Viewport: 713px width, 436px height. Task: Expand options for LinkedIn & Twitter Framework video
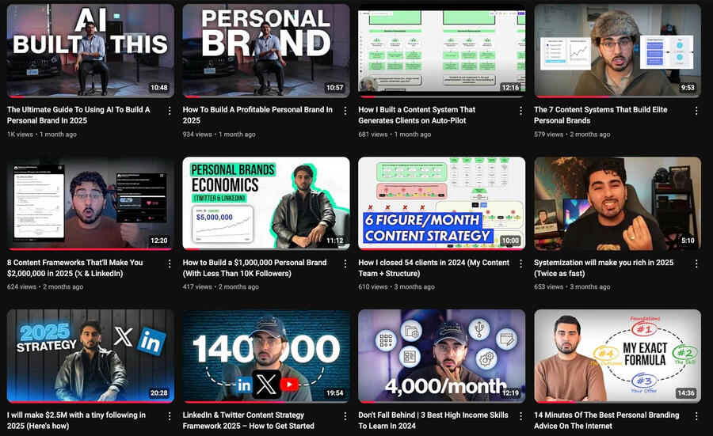pos(345,415)
